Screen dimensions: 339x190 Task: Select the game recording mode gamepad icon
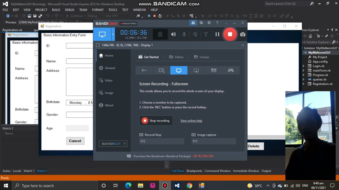tap(231, 70)
